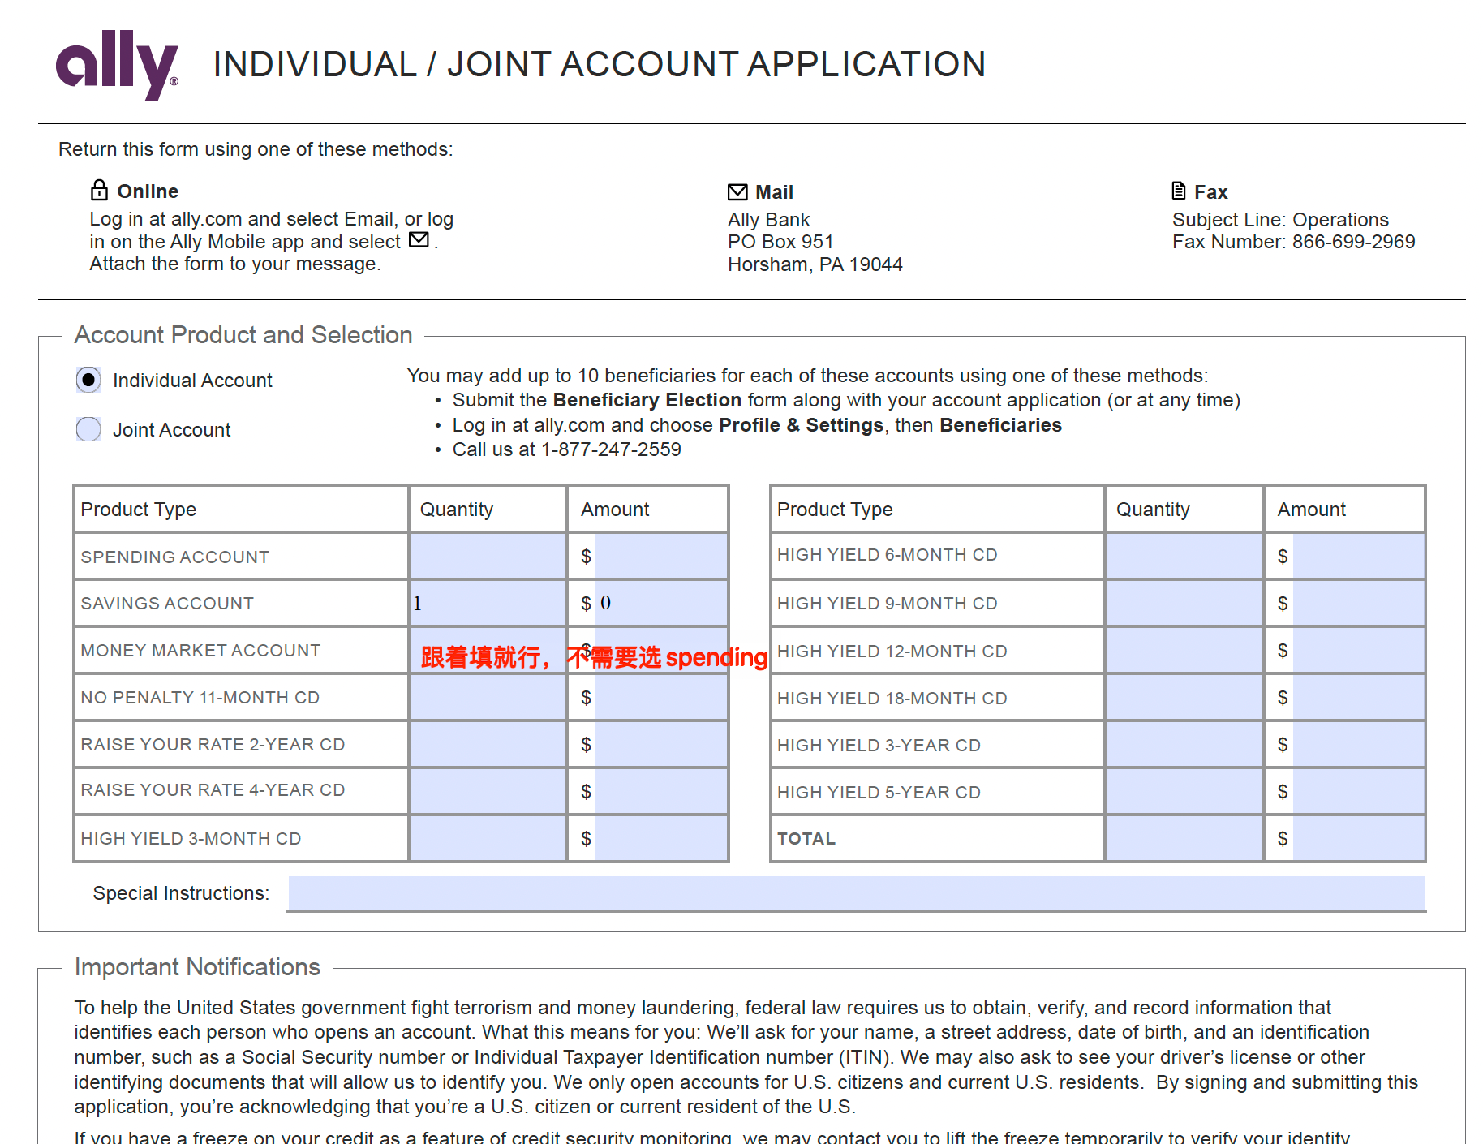Click the Ally logo
The image size is (1483, 1144).
[x=116, y=65]
